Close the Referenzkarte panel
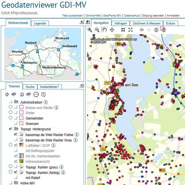 [82, 22]
